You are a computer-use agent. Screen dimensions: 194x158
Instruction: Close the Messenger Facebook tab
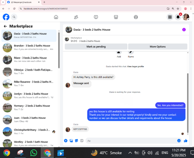click(39, 2)
